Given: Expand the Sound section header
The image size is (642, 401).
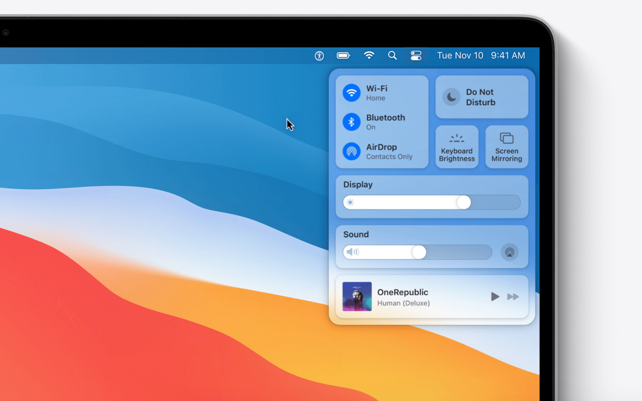Looking at the screenshot, I should tap(356, 234).
